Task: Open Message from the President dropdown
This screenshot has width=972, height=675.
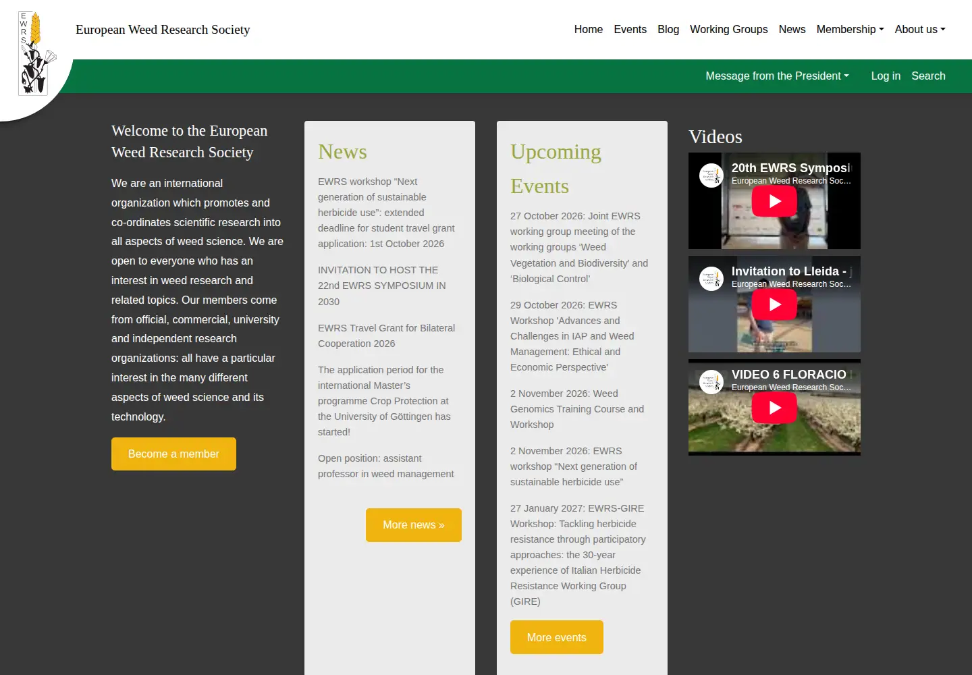Action: (x=777, y=76)
